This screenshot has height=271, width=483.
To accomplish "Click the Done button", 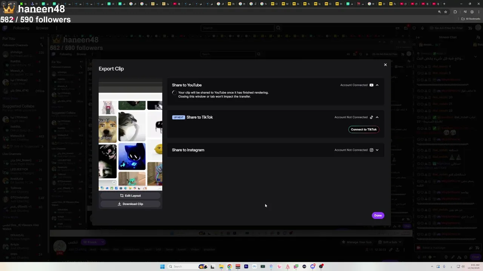I will [x=378, y=215].
